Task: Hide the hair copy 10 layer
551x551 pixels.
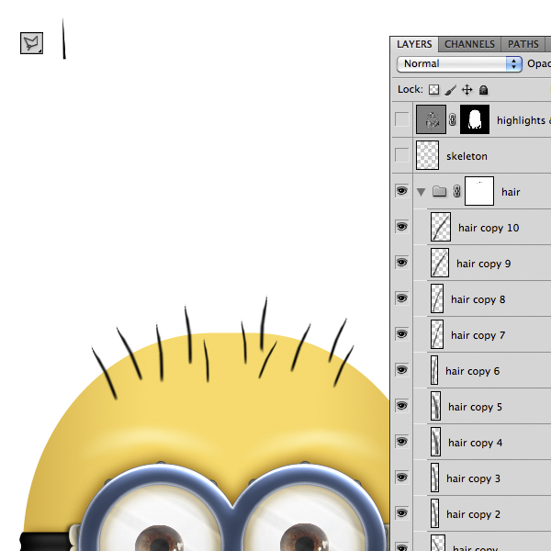Action: tap(401, 227)
